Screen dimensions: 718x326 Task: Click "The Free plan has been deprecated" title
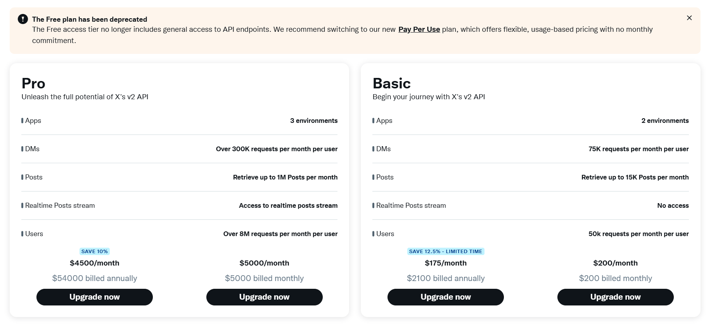tap(90, 19)
